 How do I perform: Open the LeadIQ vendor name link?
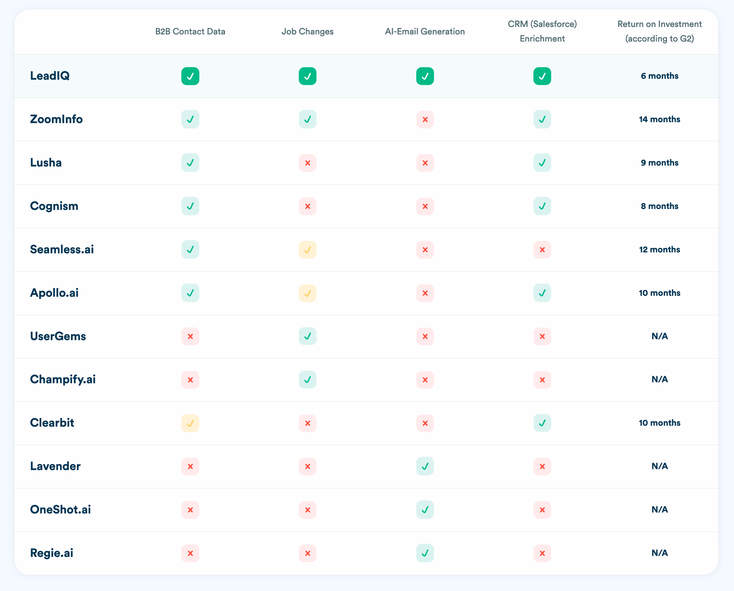[50, 76]
